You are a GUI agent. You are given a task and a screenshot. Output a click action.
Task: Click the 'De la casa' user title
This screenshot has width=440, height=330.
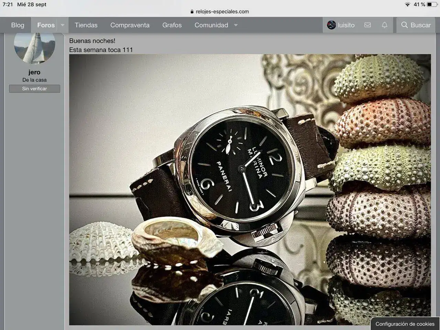click(34, 80)
